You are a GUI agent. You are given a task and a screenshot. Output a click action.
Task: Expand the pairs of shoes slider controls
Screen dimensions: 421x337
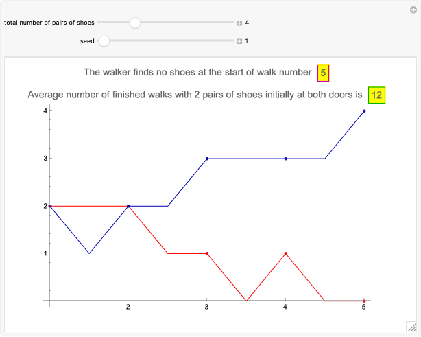tap(239, 23)
